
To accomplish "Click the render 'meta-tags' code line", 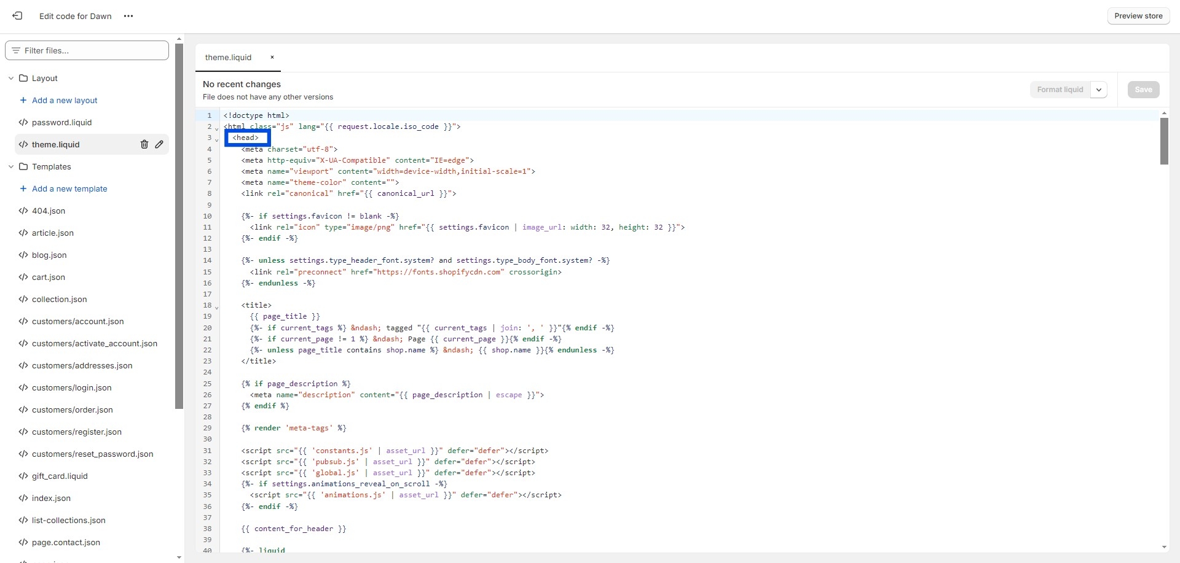I will [294, 428].
